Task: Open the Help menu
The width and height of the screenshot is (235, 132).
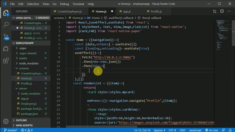Action: 91,4
